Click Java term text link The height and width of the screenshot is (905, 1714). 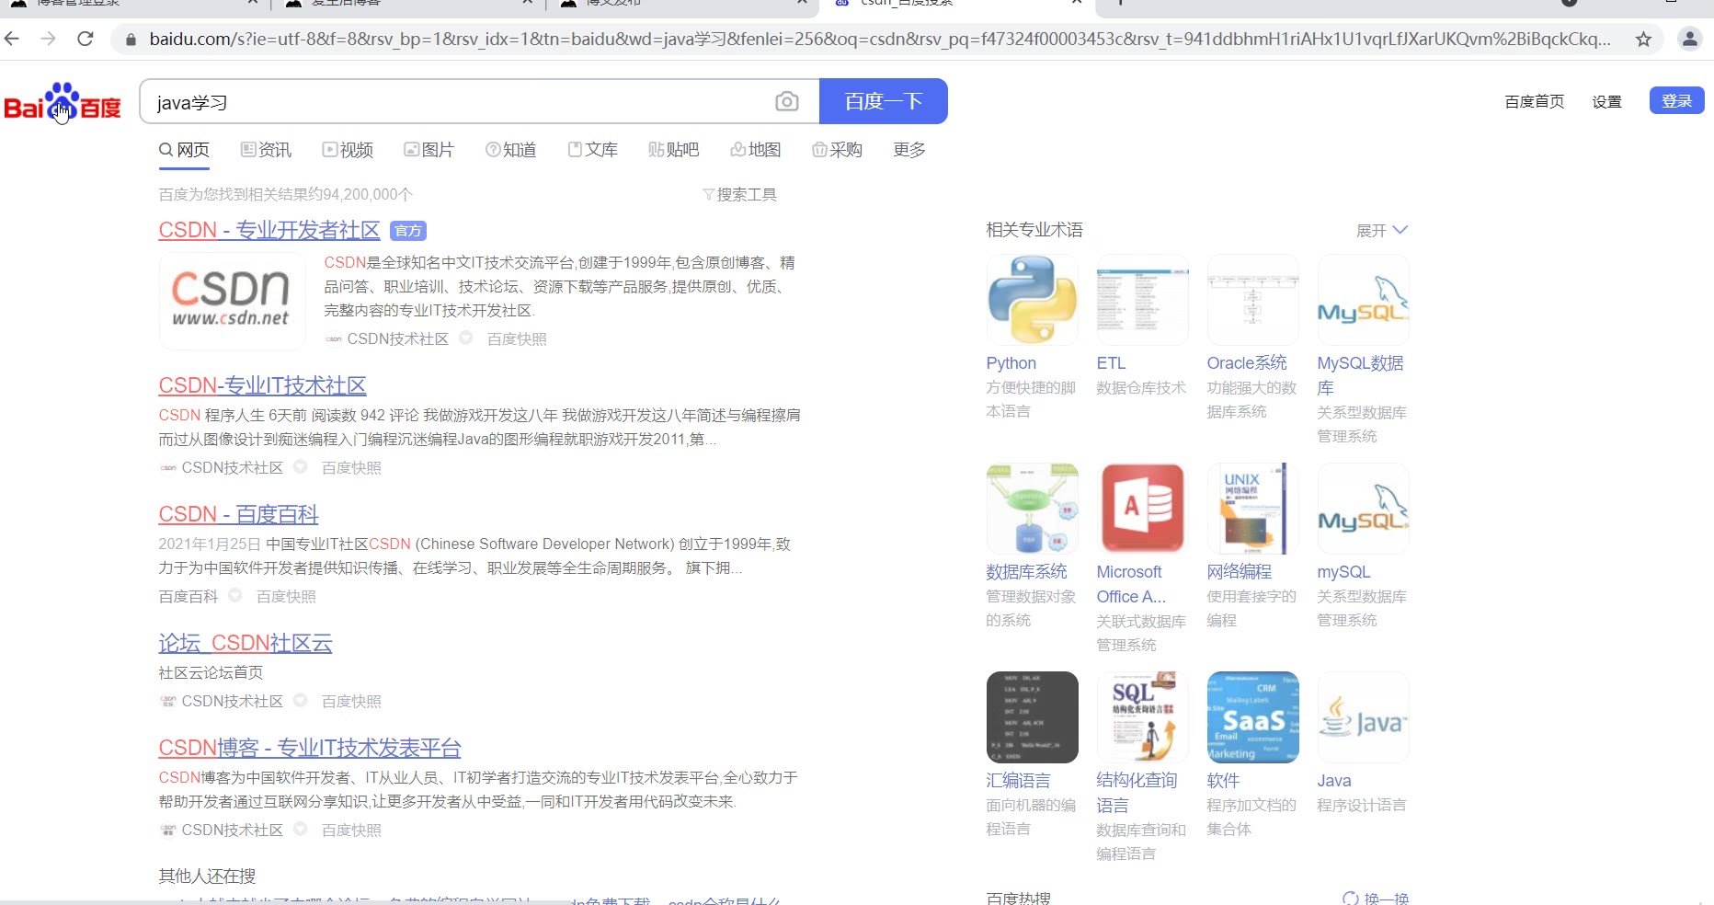click(1334, 781)
